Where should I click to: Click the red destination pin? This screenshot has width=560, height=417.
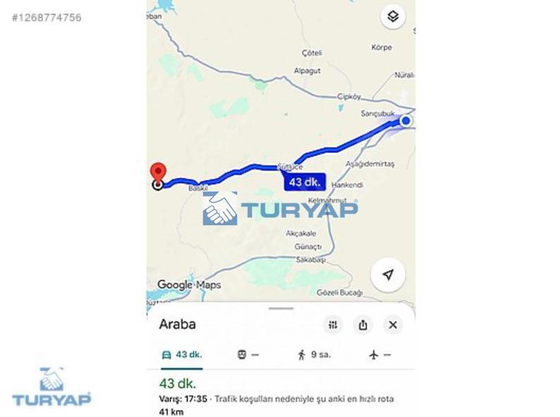(x=158, y=173)
